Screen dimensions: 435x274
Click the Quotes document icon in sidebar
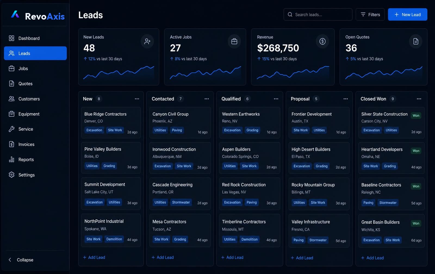[x=11, y=84]
